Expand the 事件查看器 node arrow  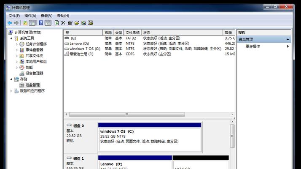pos(17,50)
